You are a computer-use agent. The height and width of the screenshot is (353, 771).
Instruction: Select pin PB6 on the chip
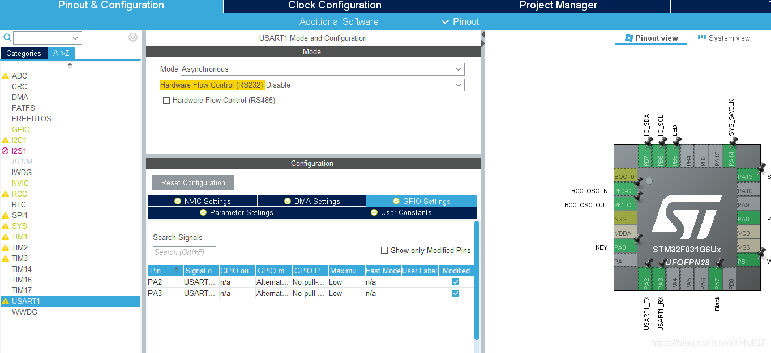click(x=660, y=156)
